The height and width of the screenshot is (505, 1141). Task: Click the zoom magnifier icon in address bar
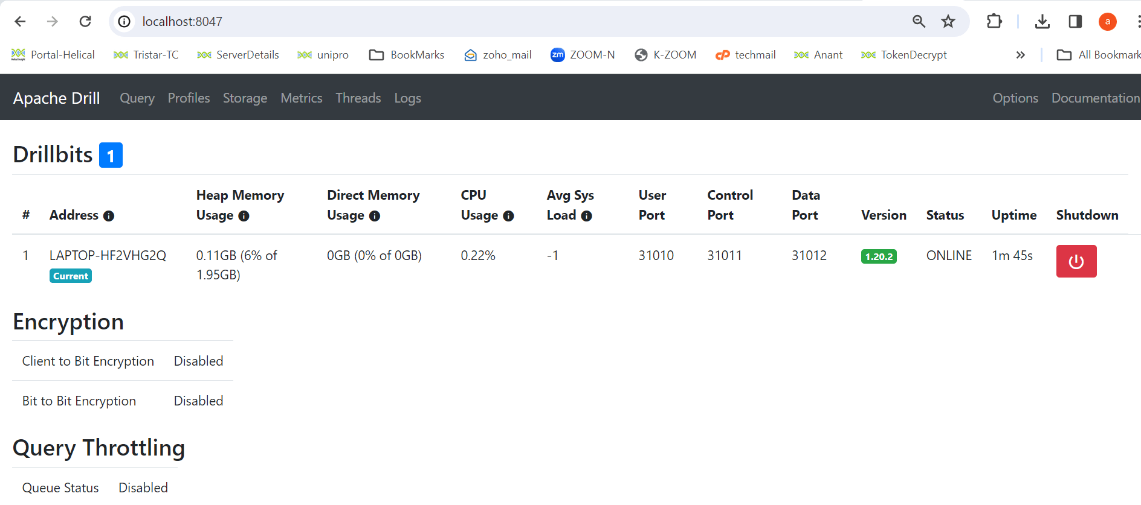(919, 22)
